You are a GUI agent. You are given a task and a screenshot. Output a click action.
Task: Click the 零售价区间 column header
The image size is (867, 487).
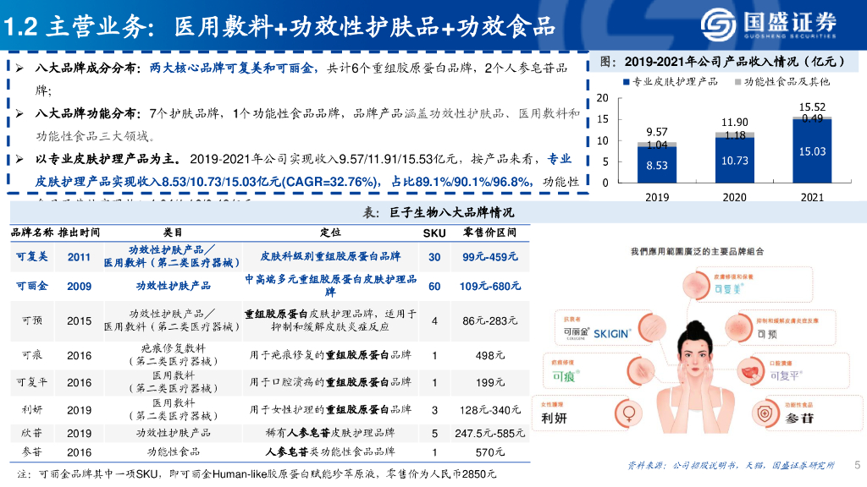[490, 233]
